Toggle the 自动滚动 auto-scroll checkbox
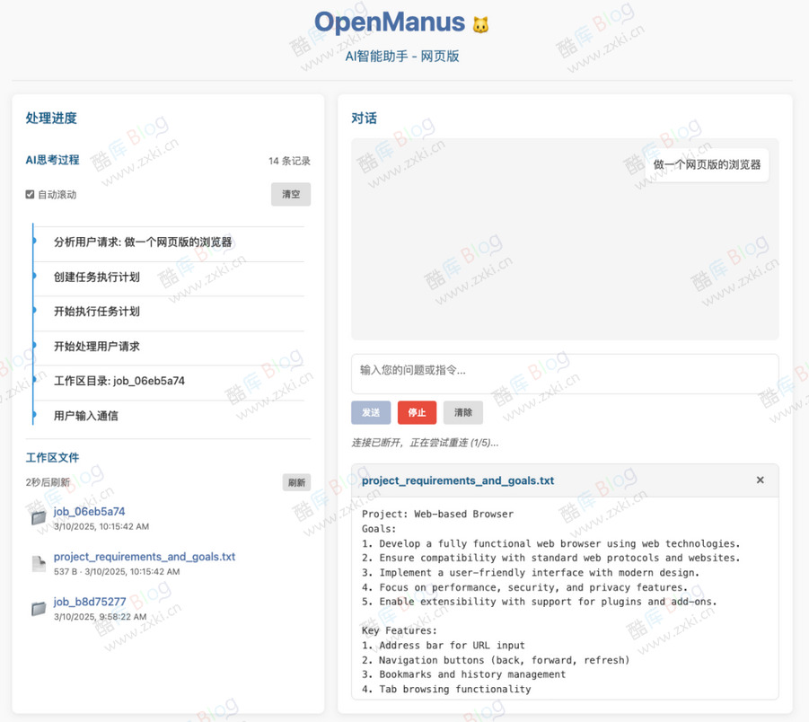This screenshot has width=809, height=722. pos(29,194)
